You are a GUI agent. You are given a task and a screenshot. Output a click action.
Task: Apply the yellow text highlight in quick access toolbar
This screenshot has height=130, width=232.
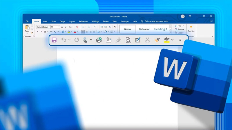pyautogui.click(x=166, y=40)
